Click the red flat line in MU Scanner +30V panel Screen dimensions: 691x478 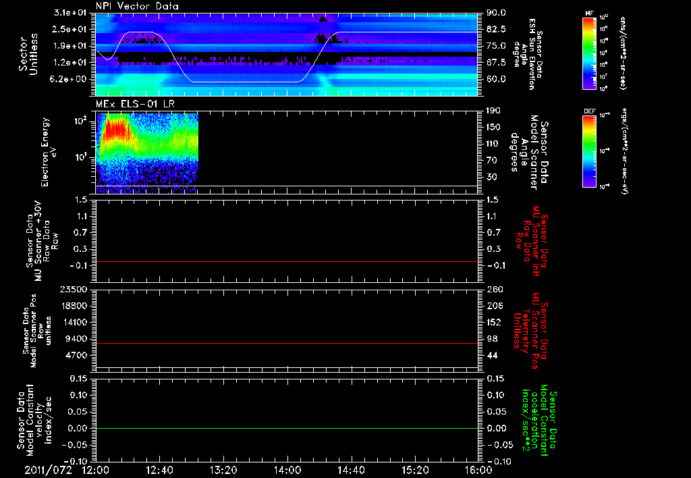[x=287, y=261]
